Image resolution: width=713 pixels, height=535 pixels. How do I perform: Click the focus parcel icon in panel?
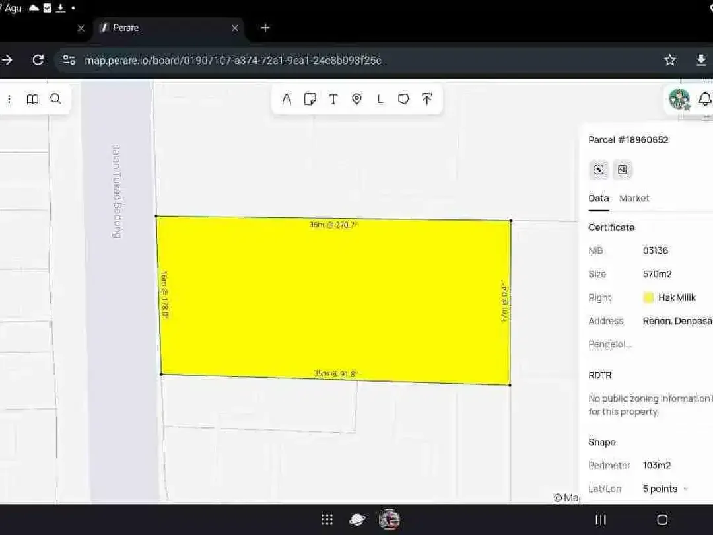(599, 170)
